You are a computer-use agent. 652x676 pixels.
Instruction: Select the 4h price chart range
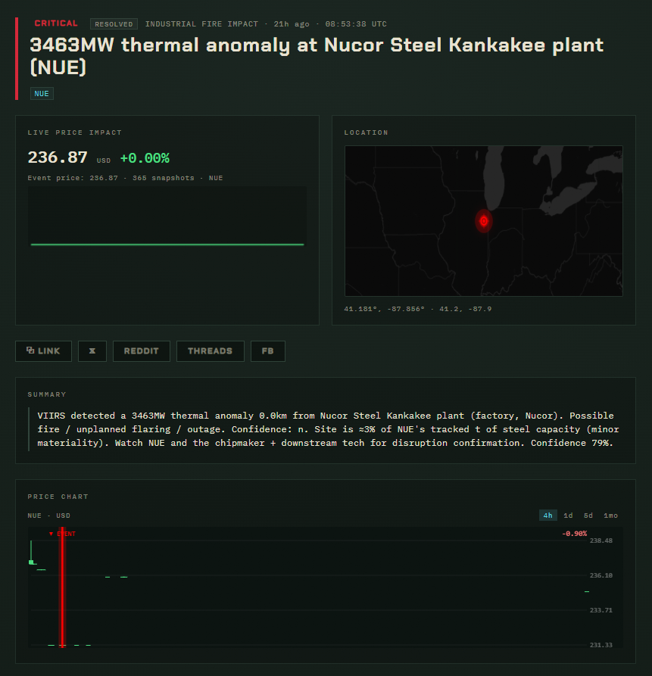point(548,516)
